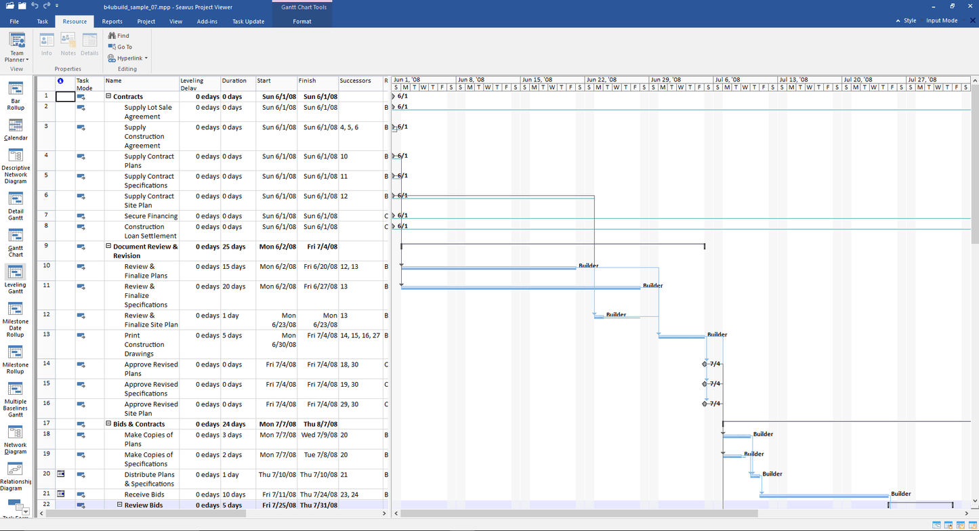Open the Calendar view
This screenshot has width=979, height=531.
[x=15, y=131]
